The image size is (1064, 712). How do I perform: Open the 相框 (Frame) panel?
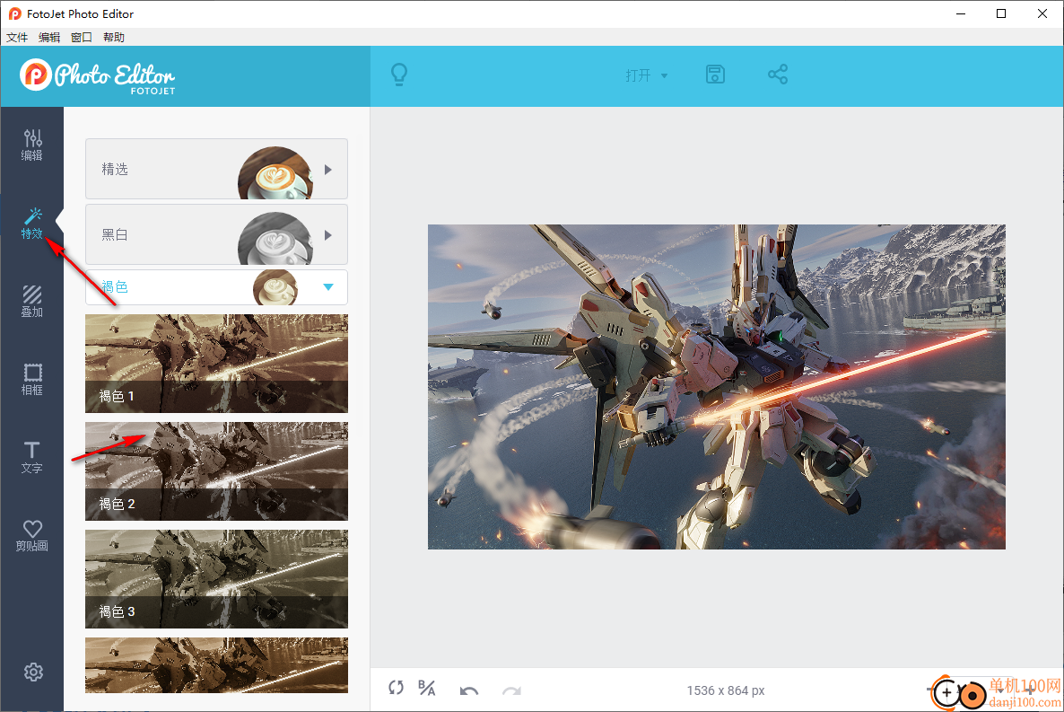[32, 379]
